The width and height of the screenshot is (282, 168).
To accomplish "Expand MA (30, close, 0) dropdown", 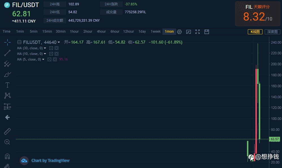I will pyautogui.click(x=45, y=48).
